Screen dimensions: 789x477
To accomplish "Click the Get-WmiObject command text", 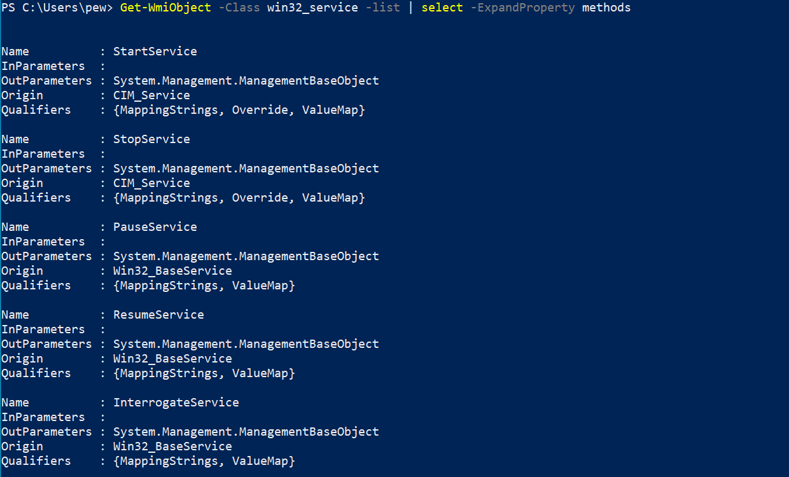I will click(165, 8).
